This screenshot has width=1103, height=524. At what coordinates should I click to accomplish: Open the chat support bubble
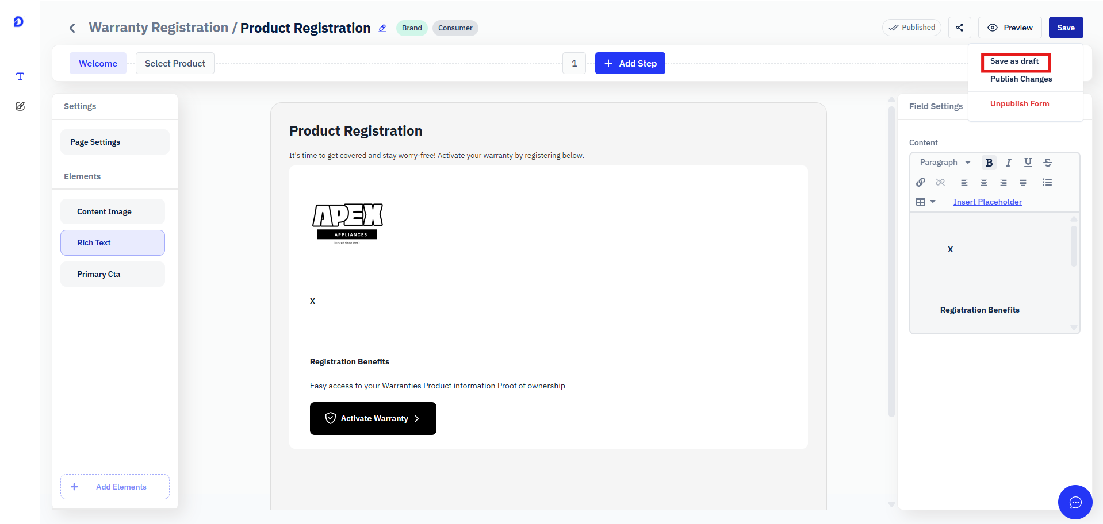(x=1075, y=502)
